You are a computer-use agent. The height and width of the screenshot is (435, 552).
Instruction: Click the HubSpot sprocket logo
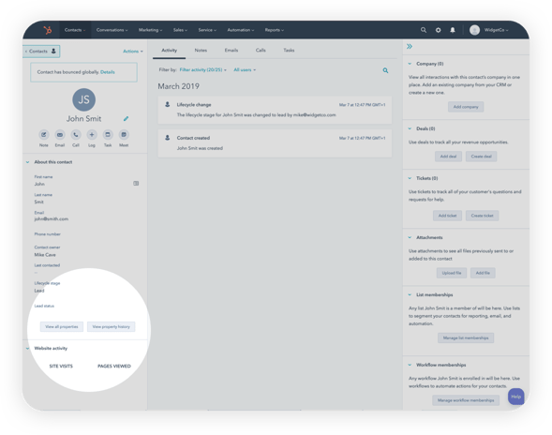click(48, 30)
